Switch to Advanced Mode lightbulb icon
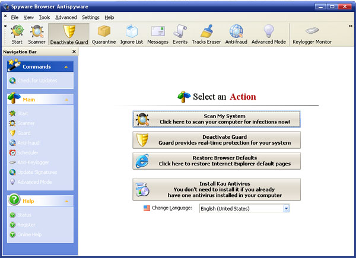Screen dimensions: 356x258 [269, 35]
